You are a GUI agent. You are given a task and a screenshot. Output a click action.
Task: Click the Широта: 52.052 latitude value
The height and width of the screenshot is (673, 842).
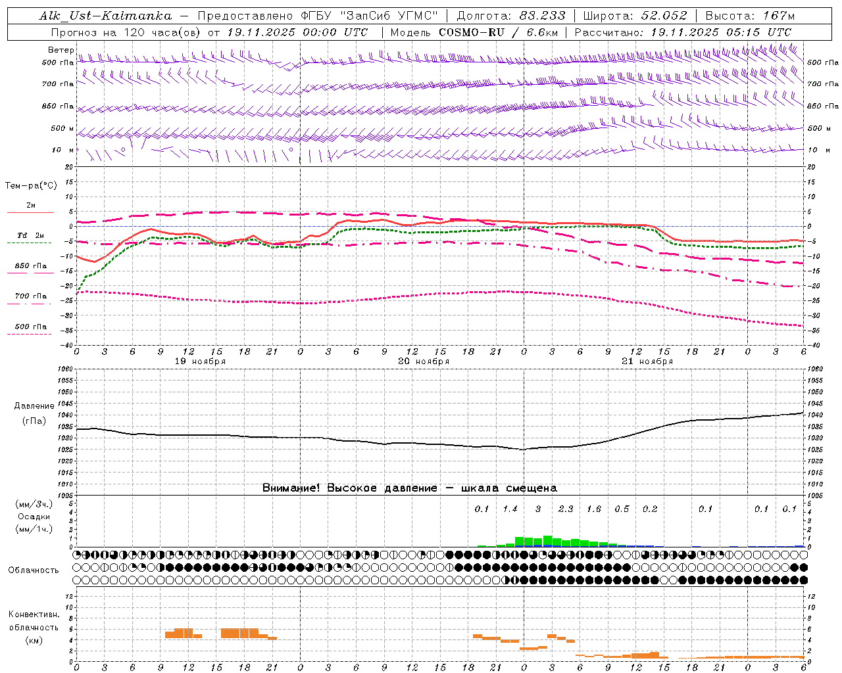[635, 16]
